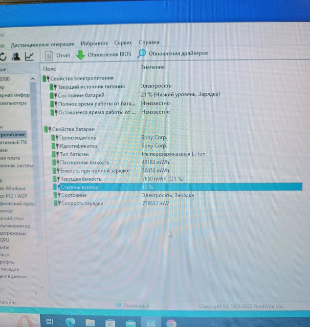The height and width of the screenshot is (327, 310).
Task: Select Операционная система tree item
Action: point(17,166)
